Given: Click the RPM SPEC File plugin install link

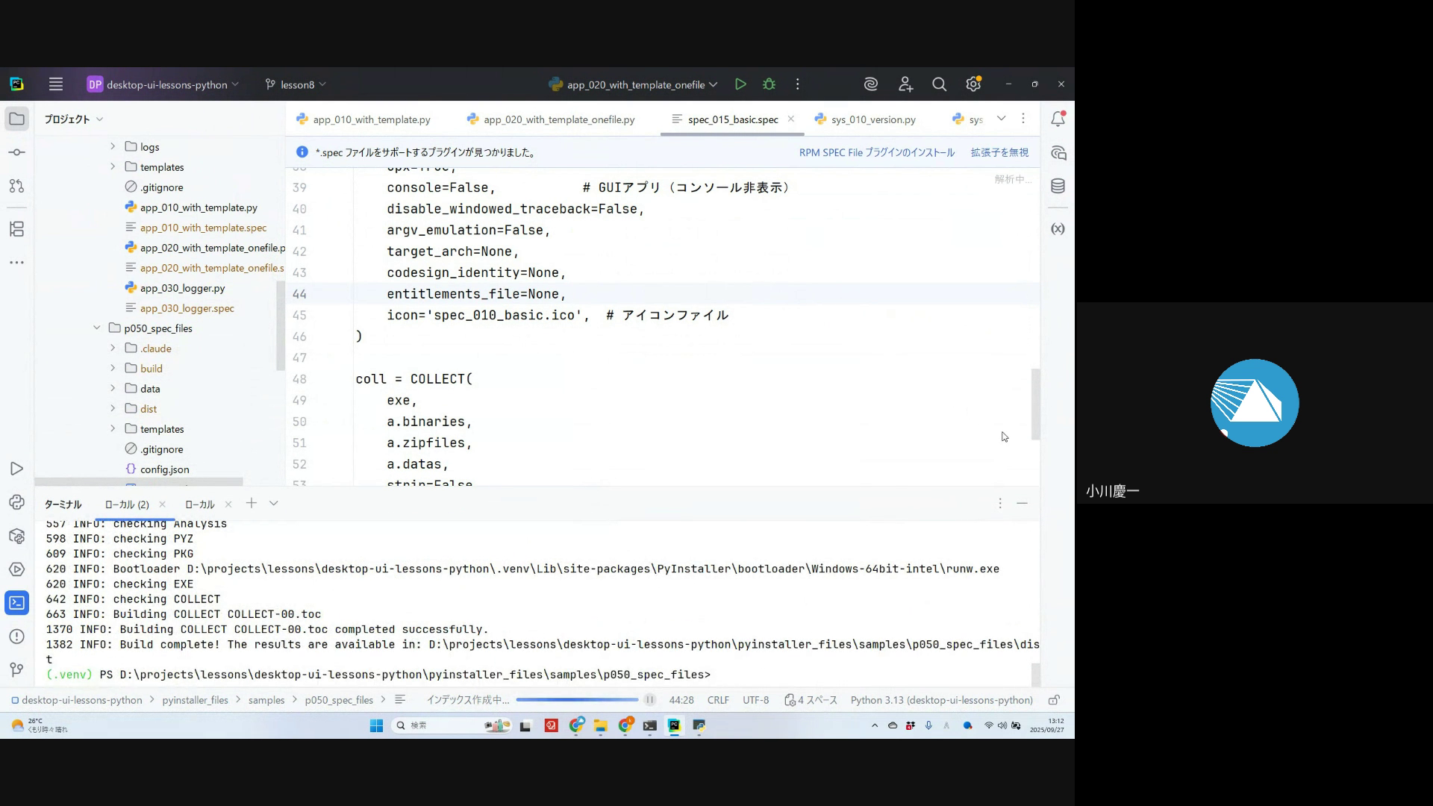Looking at the screenshot, I should (876, 152).
